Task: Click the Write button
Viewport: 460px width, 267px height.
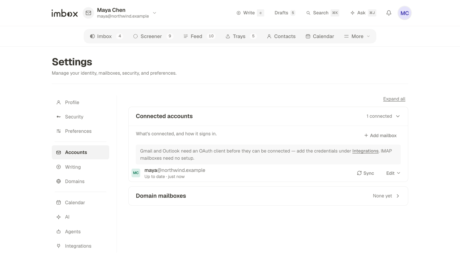Action: [x=250, y=13]
